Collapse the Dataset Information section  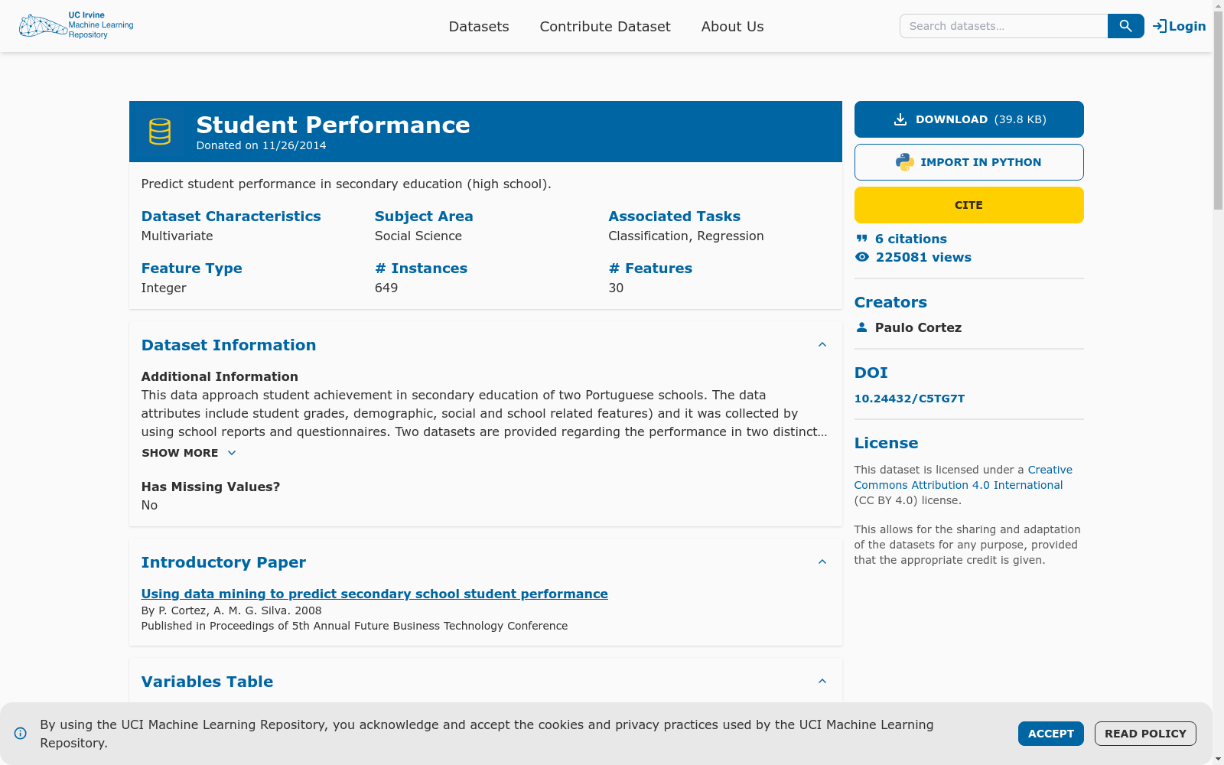(x=822, y=344)
